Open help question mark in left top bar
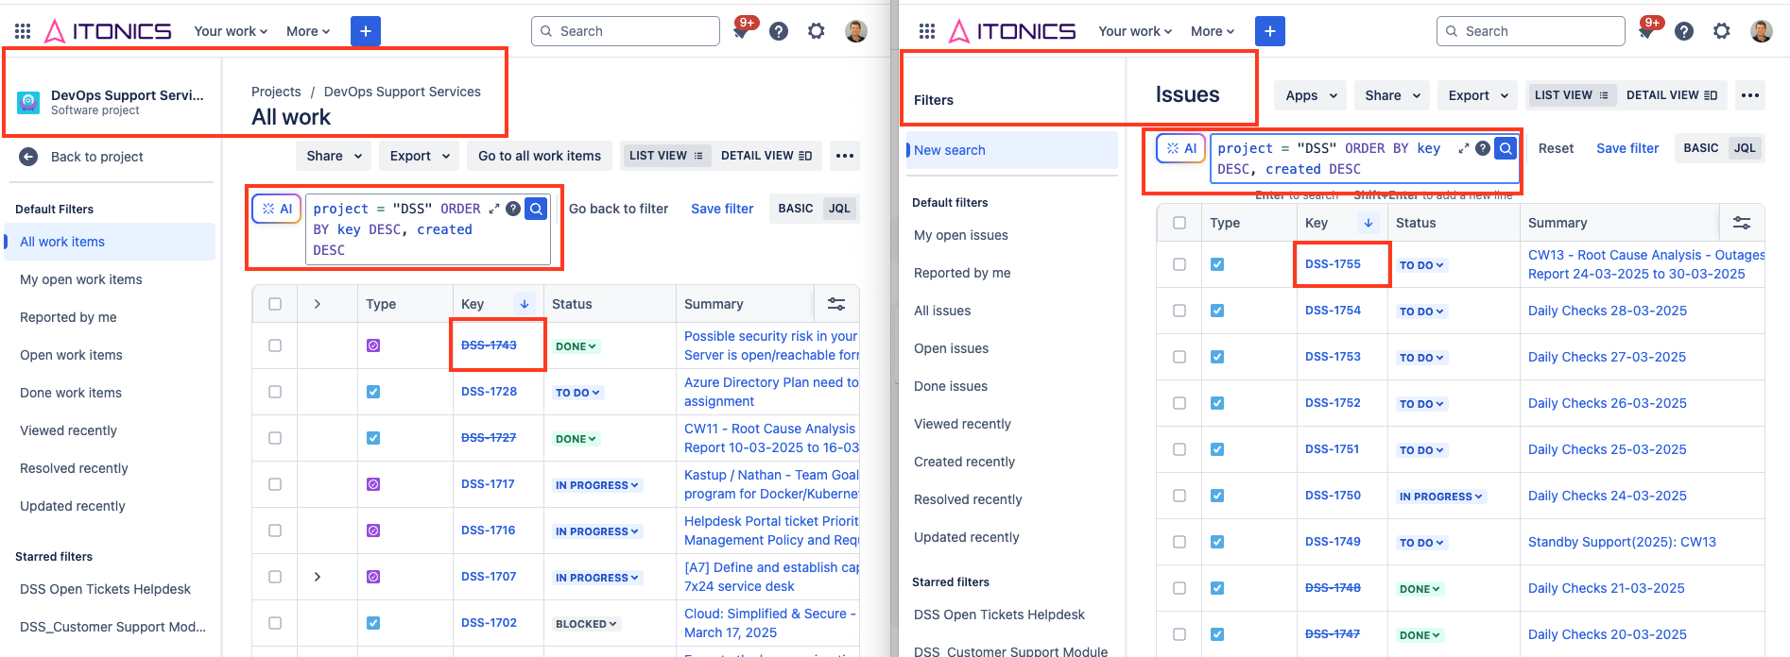 (779, 31)
